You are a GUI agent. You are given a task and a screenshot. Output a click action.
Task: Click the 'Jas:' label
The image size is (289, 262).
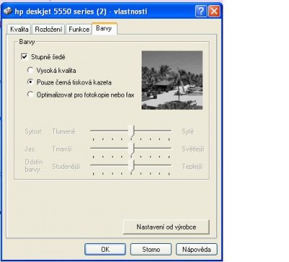pyautogui.click(x=30, y=149)
